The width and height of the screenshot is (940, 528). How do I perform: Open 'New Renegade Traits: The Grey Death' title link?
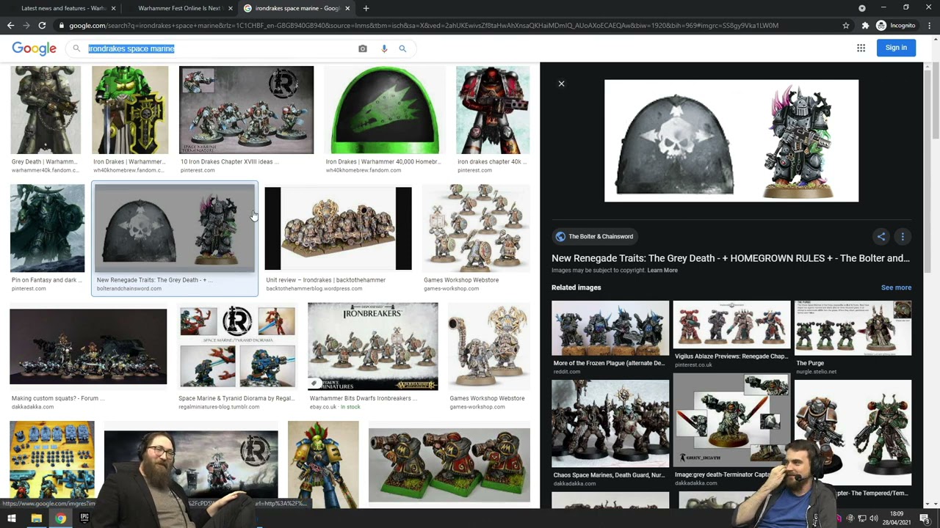coord(731,258)
